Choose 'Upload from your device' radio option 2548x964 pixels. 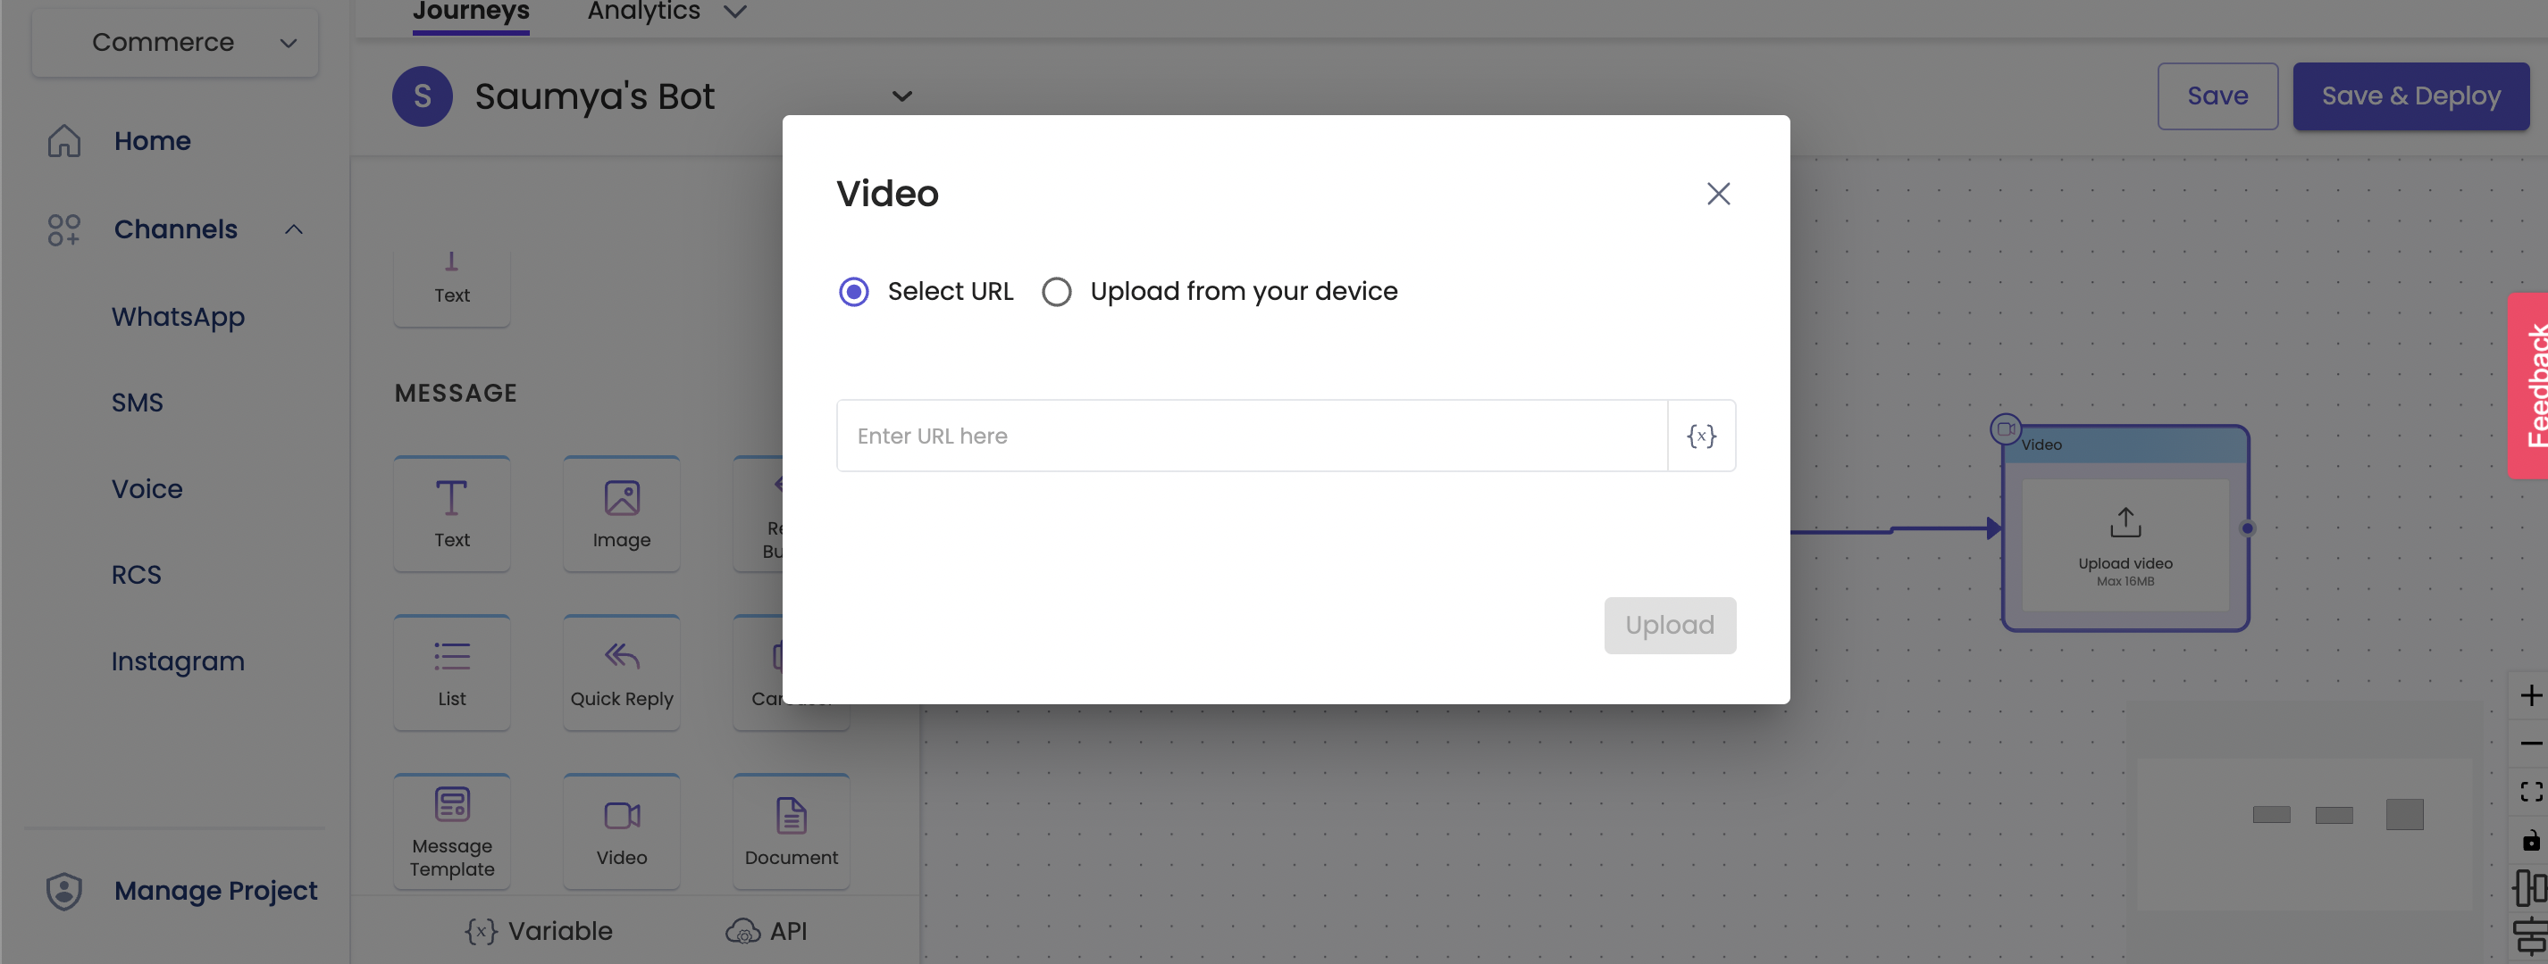coord(1056,292)
